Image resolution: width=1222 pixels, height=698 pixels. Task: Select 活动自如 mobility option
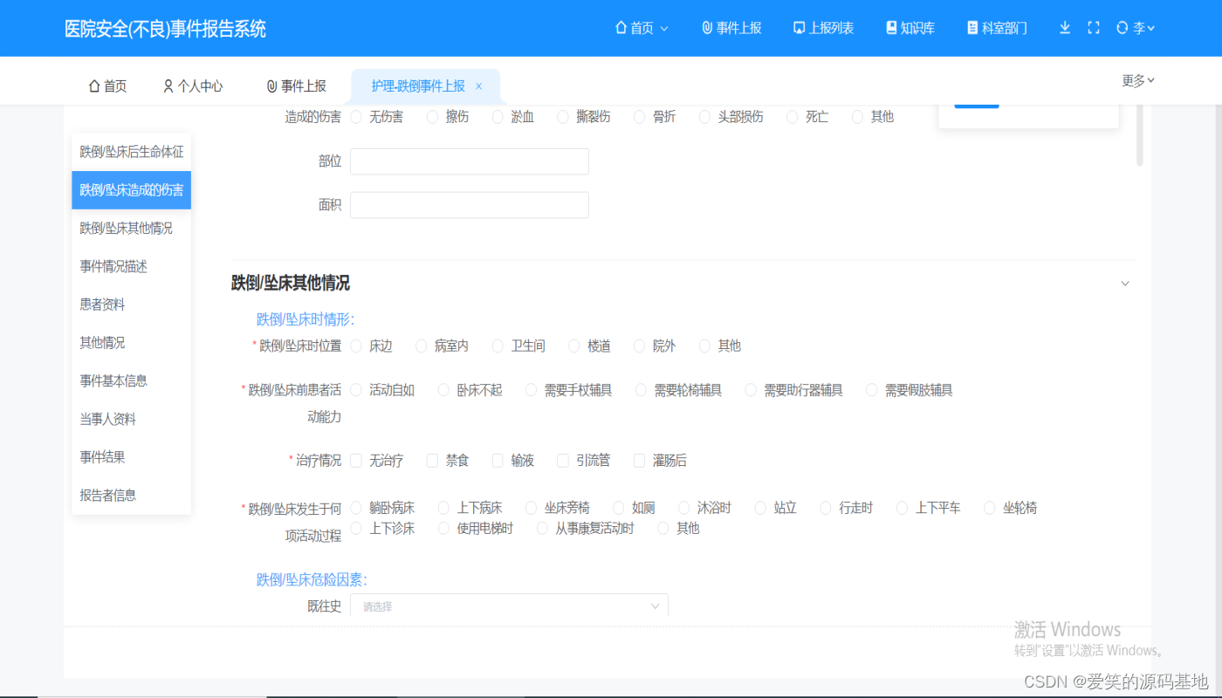pyautogui.click(x=356, y=390)
